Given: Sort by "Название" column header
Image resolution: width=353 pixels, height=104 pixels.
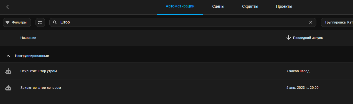Looking at the screenshot, I should [28, 38].
